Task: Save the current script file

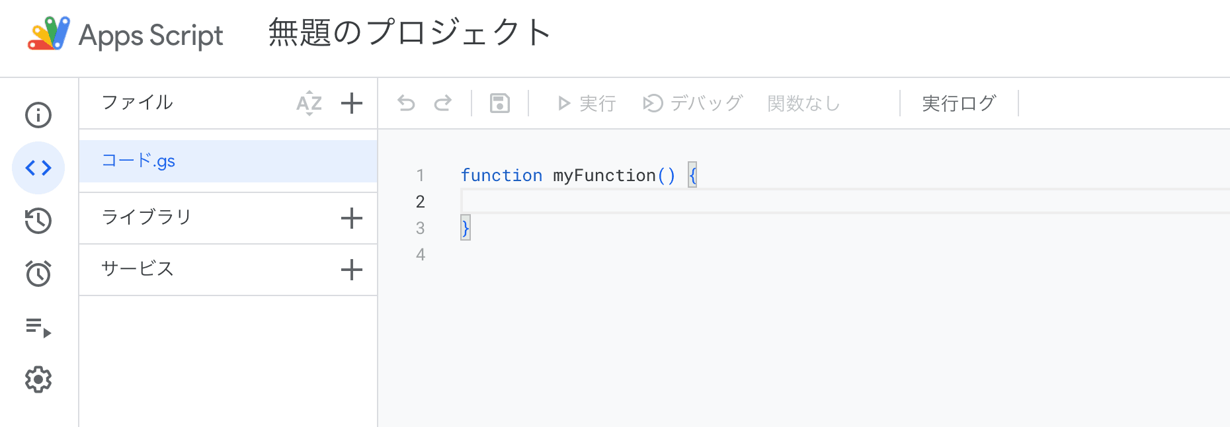Action: click(500, 103)
